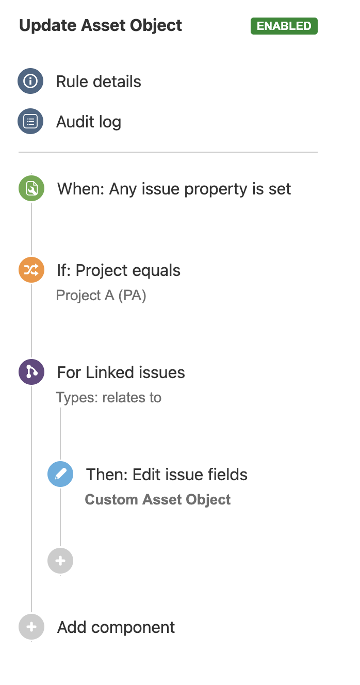Click the purple branch icon
This screenshot has height=685, width=360.
[31, 372]
